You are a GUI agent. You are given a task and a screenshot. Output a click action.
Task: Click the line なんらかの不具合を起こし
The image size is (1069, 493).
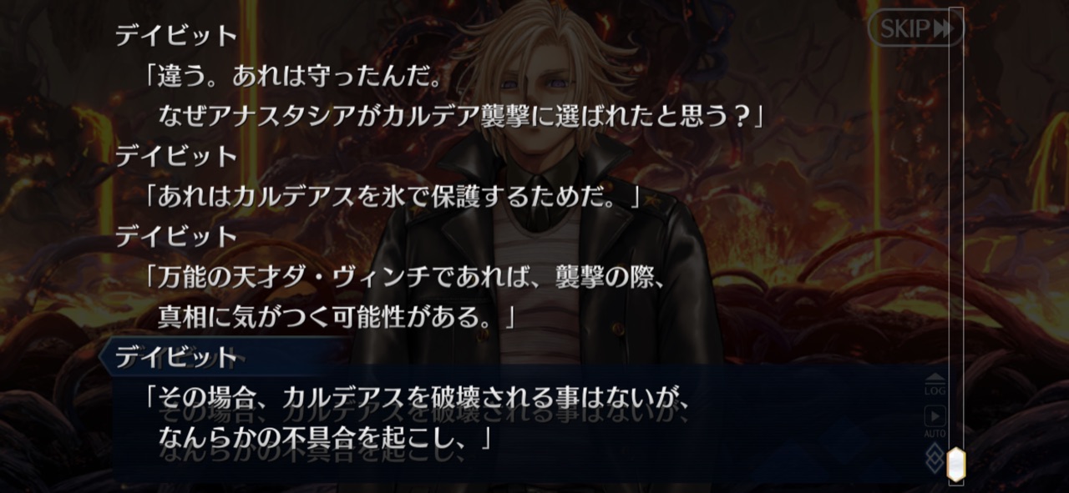pos(324,435)
